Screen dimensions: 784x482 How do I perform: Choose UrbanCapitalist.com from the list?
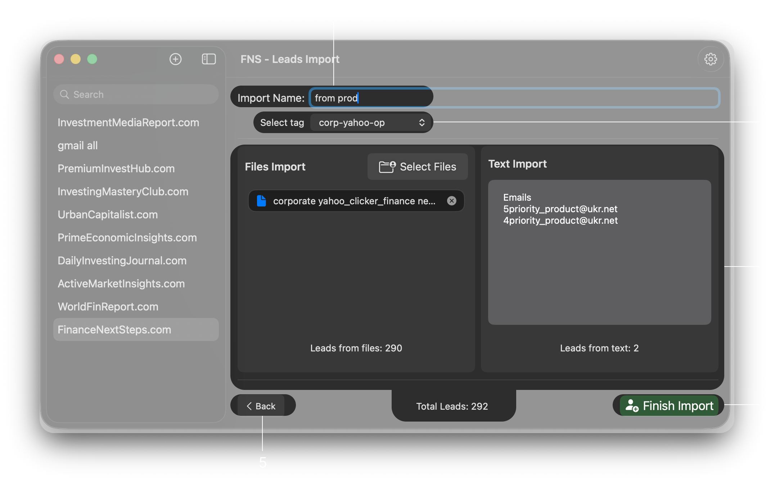click(108, 215)
